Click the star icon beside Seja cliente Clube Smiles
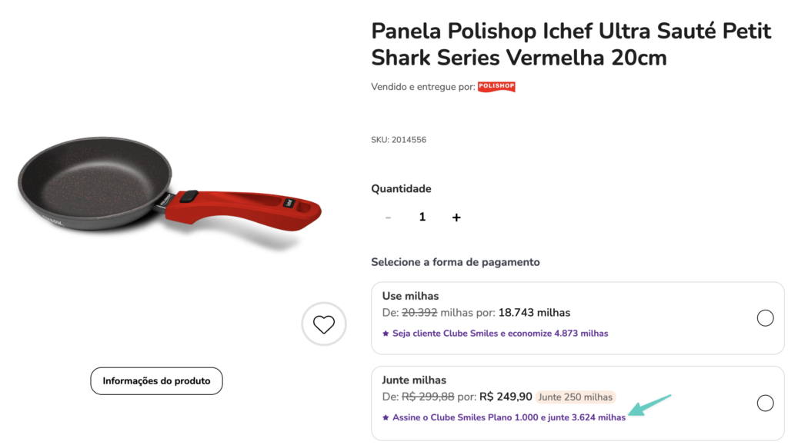Viewport: 788px width, 445px height. click(x=386, y=334)
